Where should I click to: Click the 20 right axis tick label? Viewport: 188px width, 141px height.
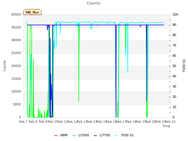point(174,97)
